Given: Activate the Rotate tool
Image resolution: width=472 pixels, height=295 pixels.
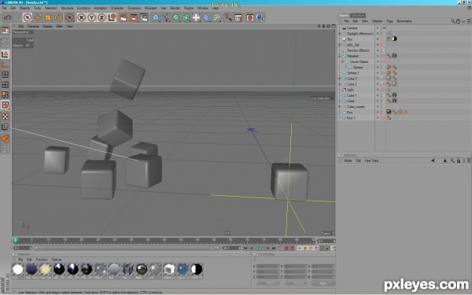Looking at the screenshot, I should pyautogui.click(x=57, y=17).
